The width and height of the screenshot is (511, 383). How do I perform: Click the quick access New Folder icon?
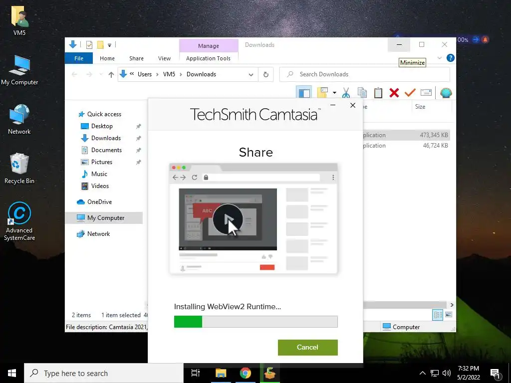click(x=100, y=45)
